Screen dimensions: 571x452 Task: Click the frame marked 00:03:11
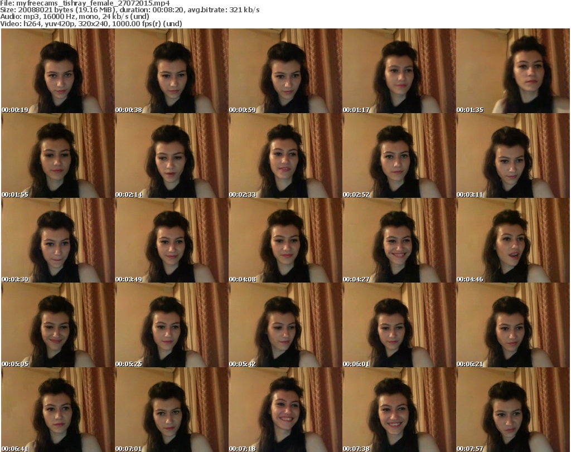click(x=513, y=155)
